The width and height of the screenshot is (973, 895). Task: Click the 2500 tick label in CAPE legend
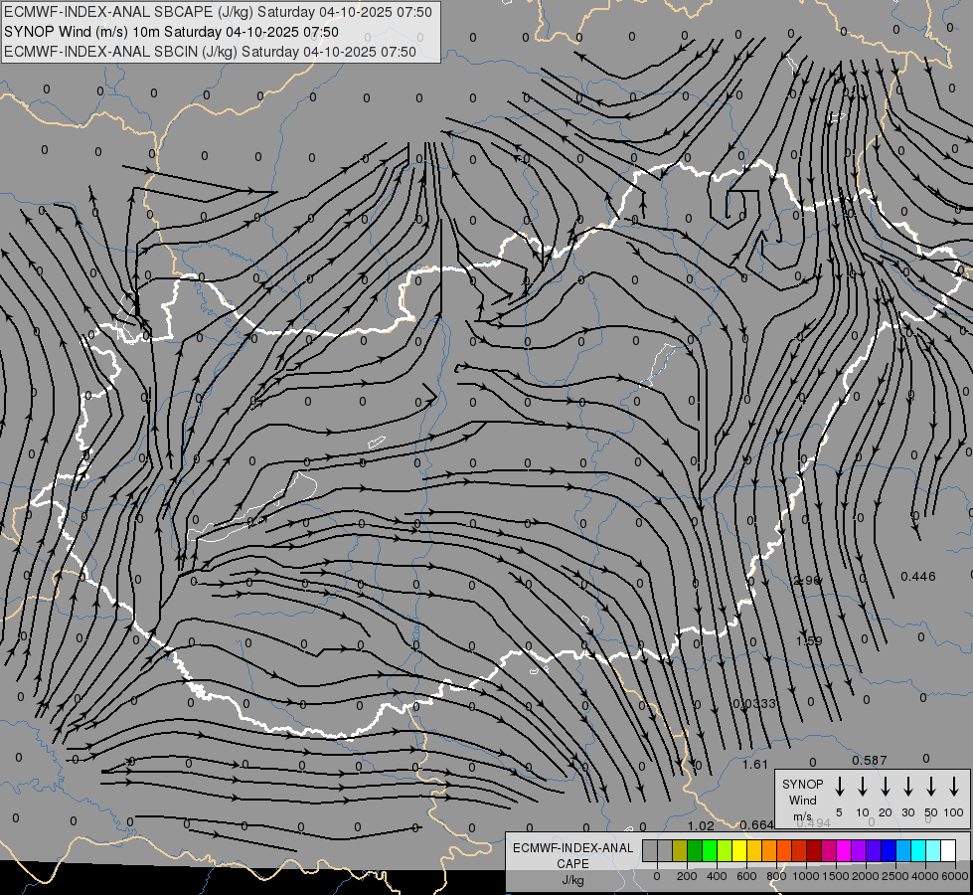coord(895,876)
